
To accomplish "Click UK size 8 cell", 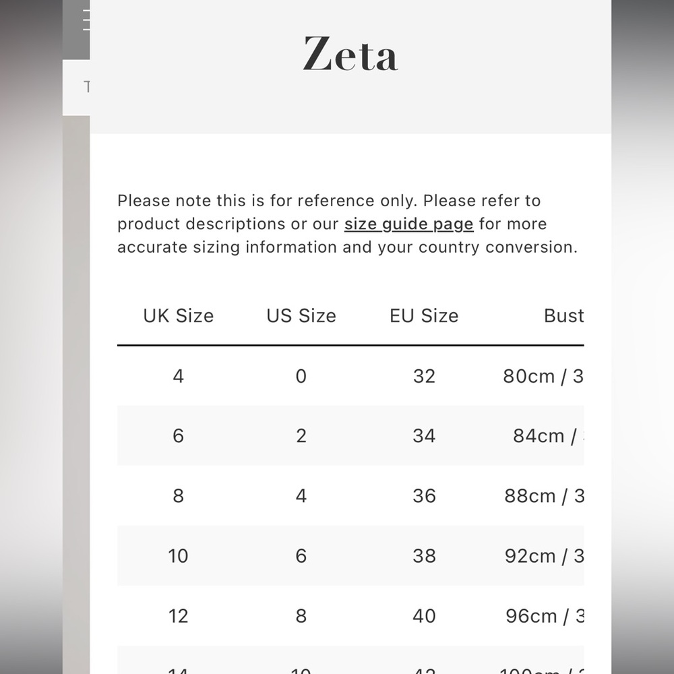I will click(179, 496).
